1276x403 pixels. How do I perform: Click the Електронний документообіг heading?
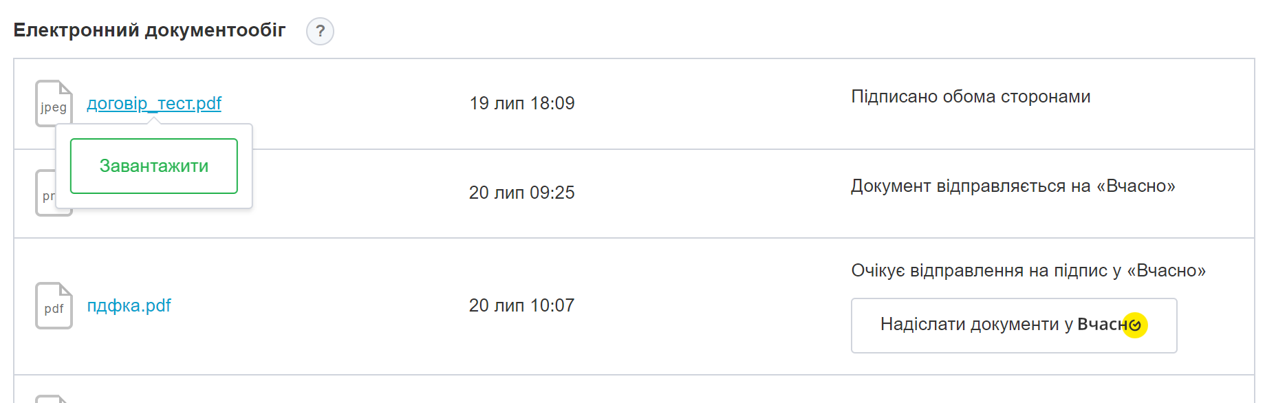tap(149, 30)
